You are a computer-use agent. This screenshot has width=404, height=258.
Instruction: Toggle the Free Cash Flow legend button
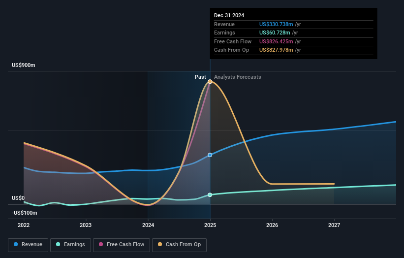point(122,245)
